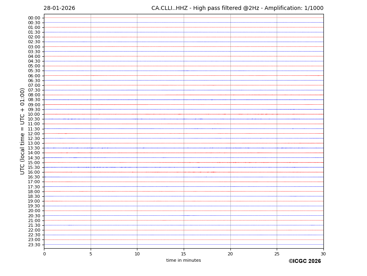Click the 18:30 row label

coord(34,196)
